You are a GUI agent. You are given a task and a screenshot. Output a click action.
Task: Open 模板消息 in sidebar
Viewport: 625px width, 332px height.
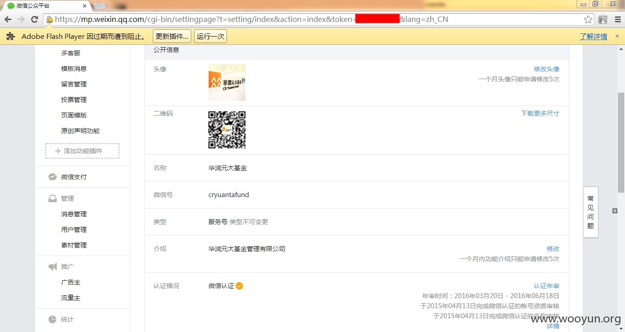coord(74,69)
